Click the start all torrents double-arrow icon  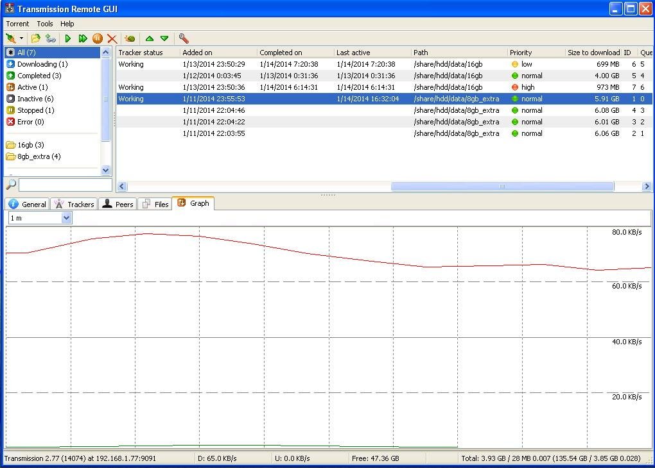[83, 38]
